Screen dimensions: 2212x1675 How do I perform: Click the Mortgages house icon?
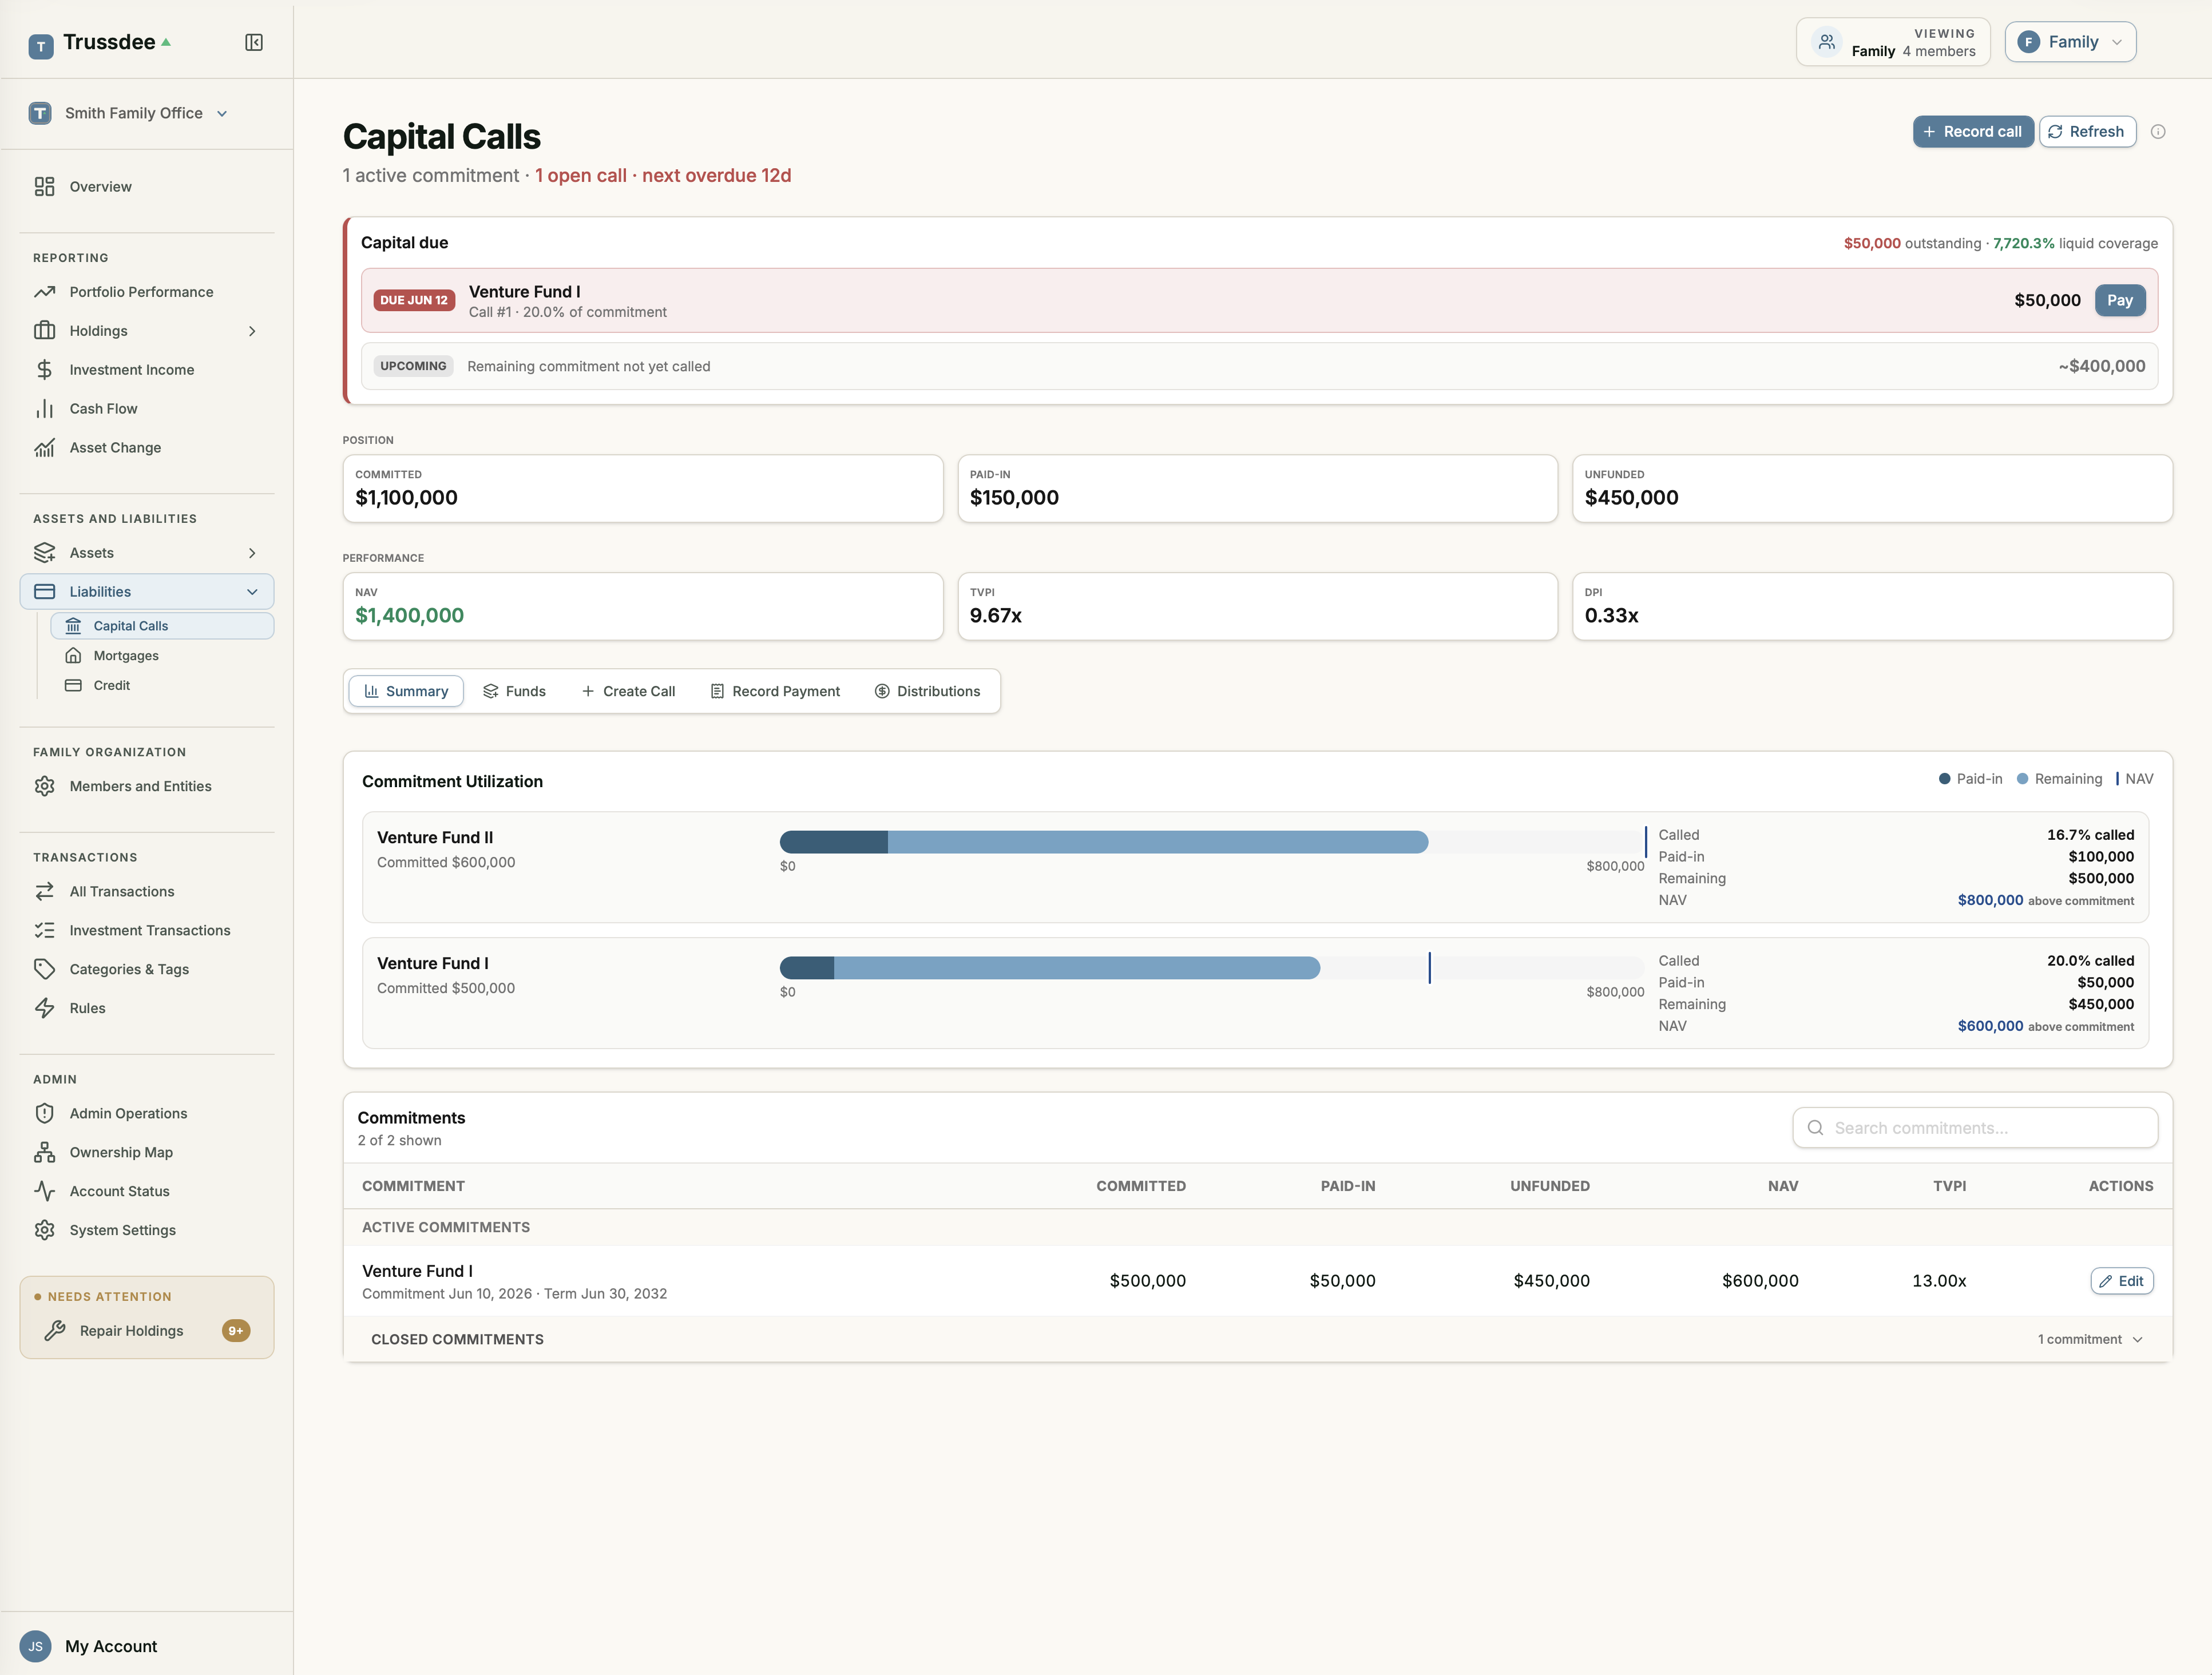click(73, 656)
